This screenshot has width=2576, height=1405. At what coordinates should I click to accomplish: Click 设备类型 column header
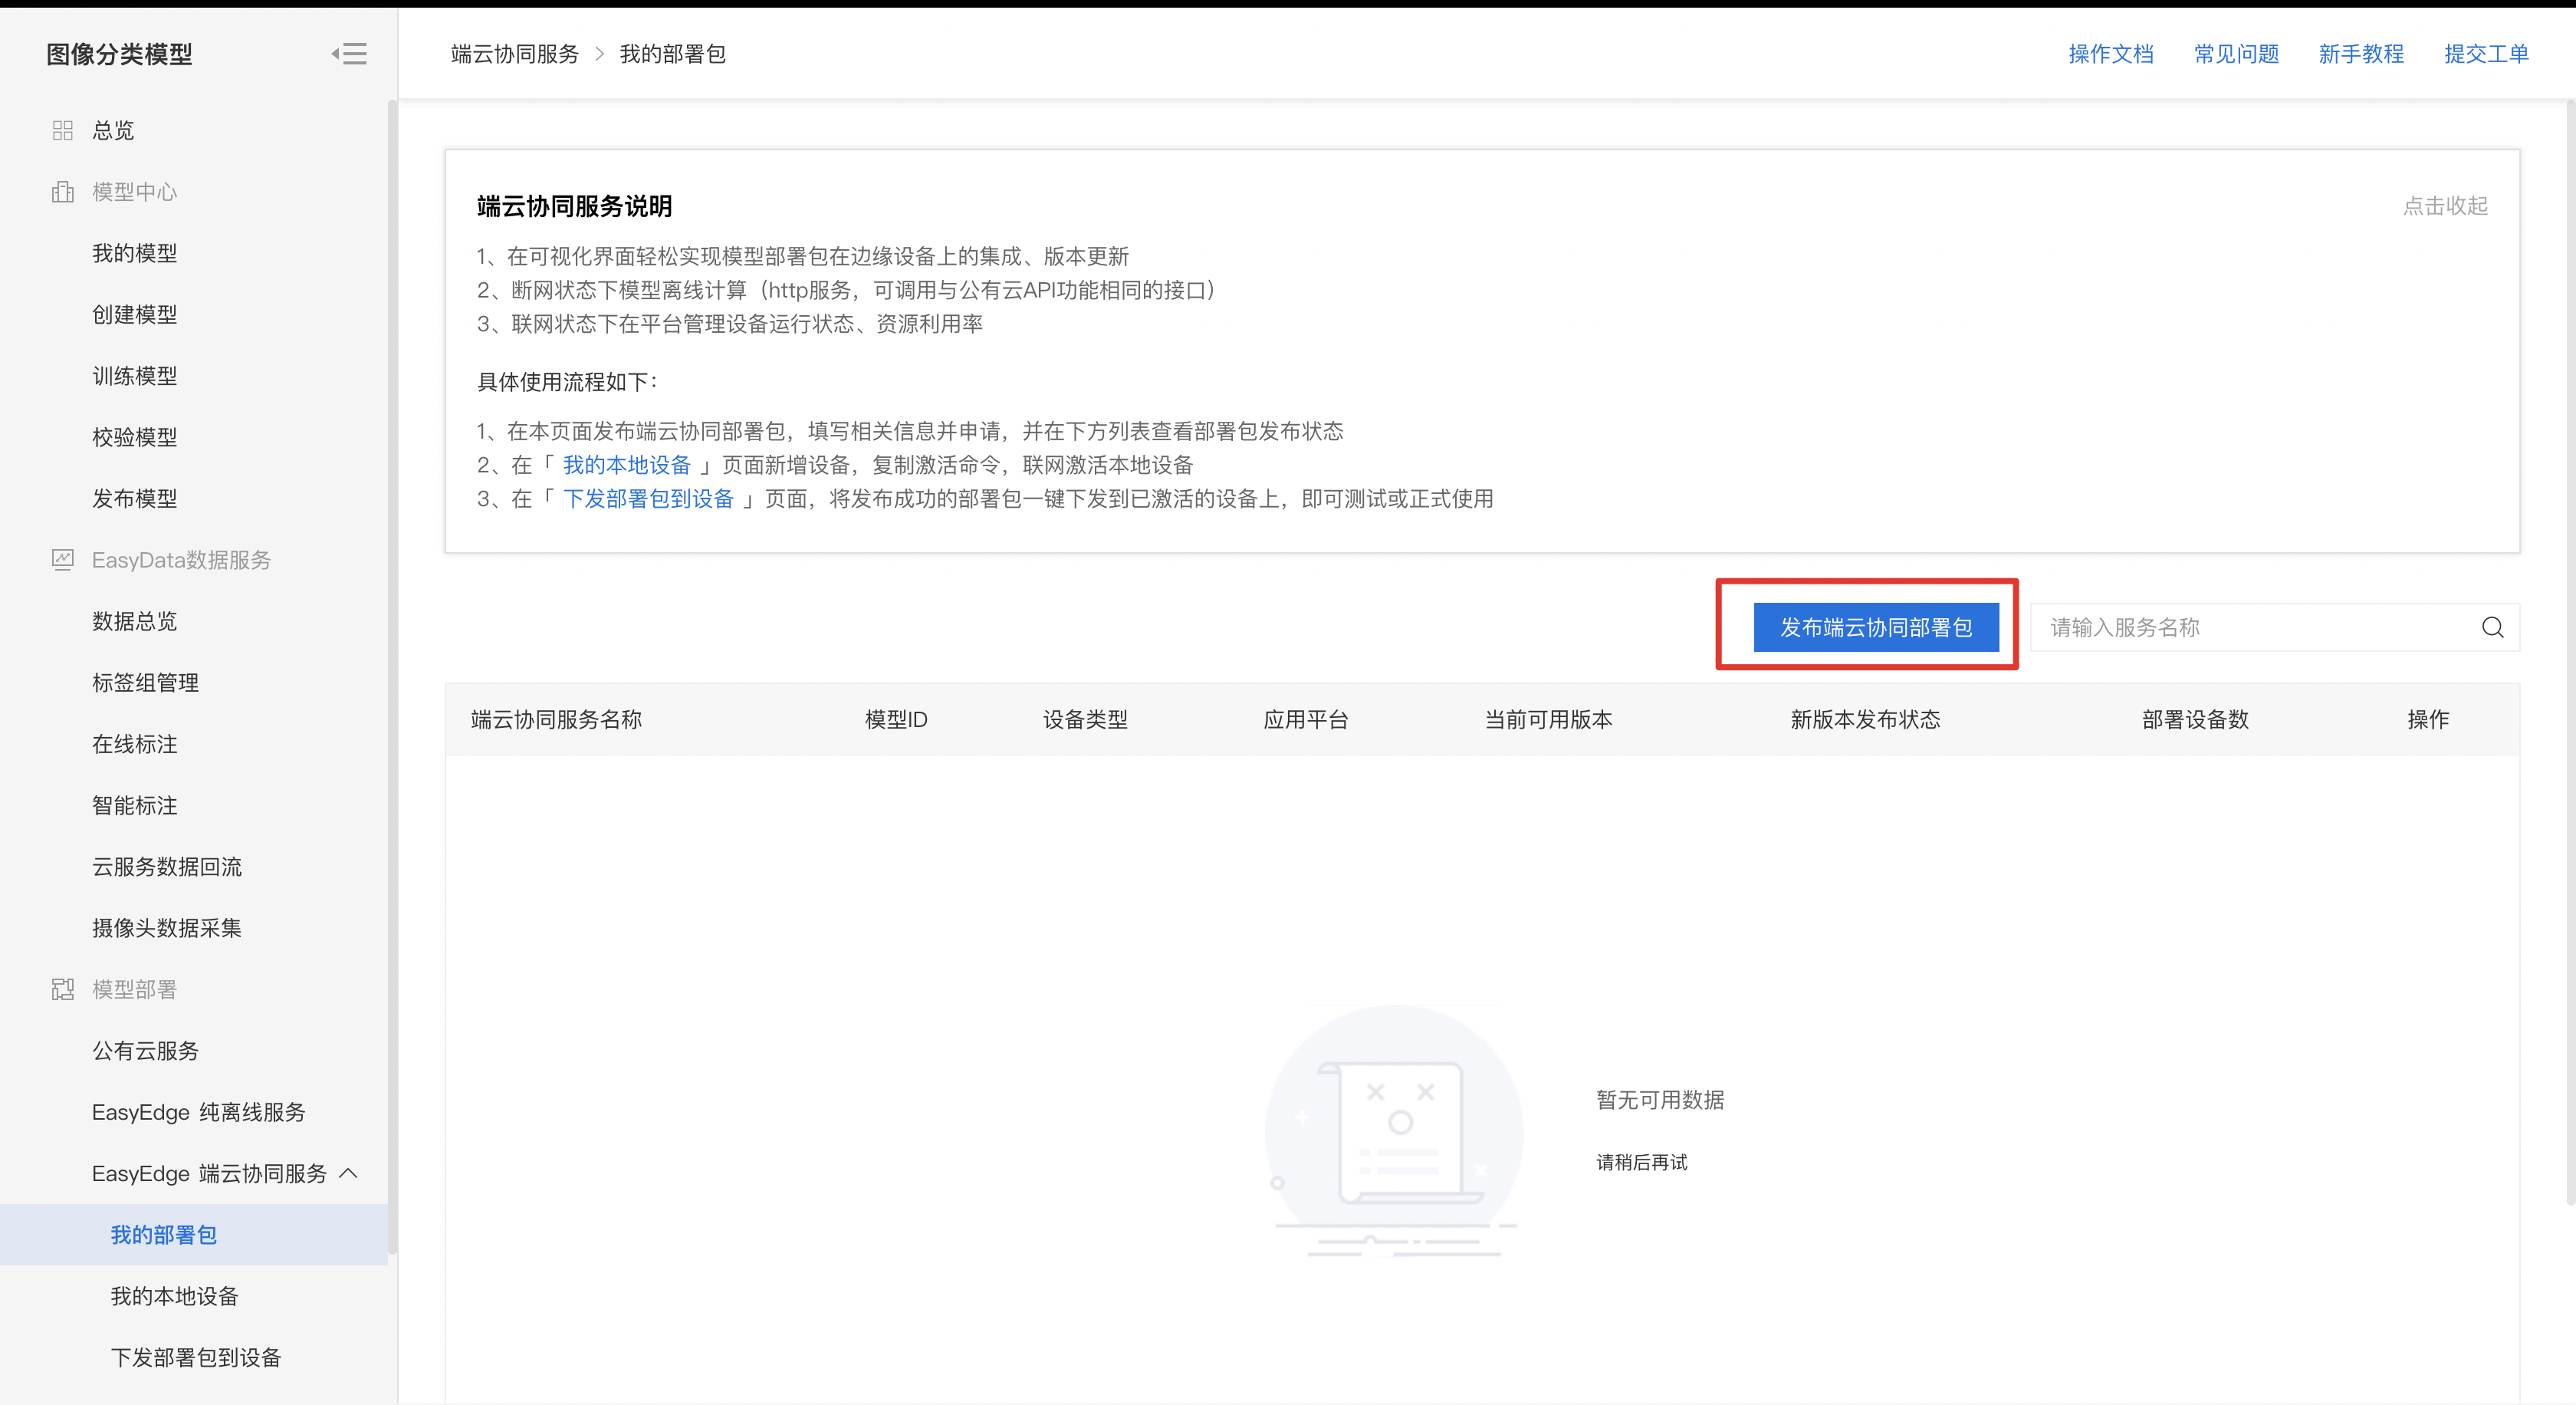tap(1085, 719)
